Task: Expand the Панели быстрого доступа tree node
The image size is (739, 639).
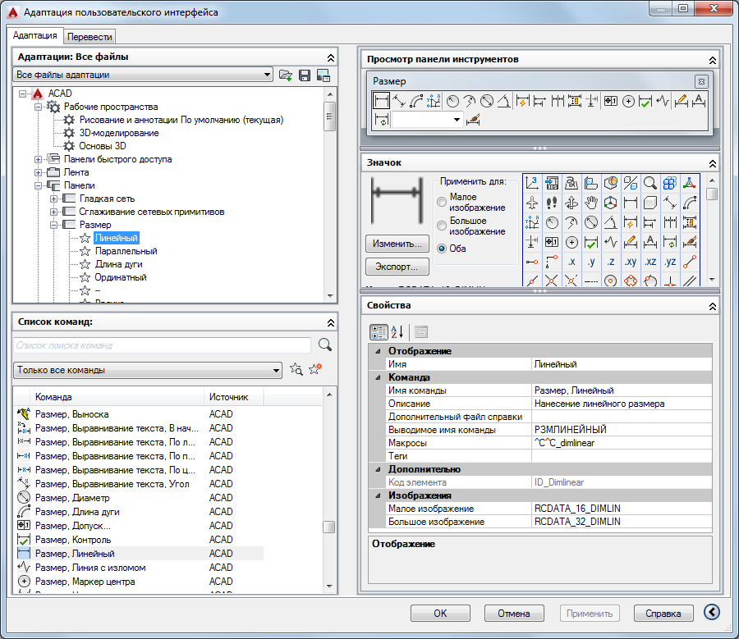Action: click(38, 160)
